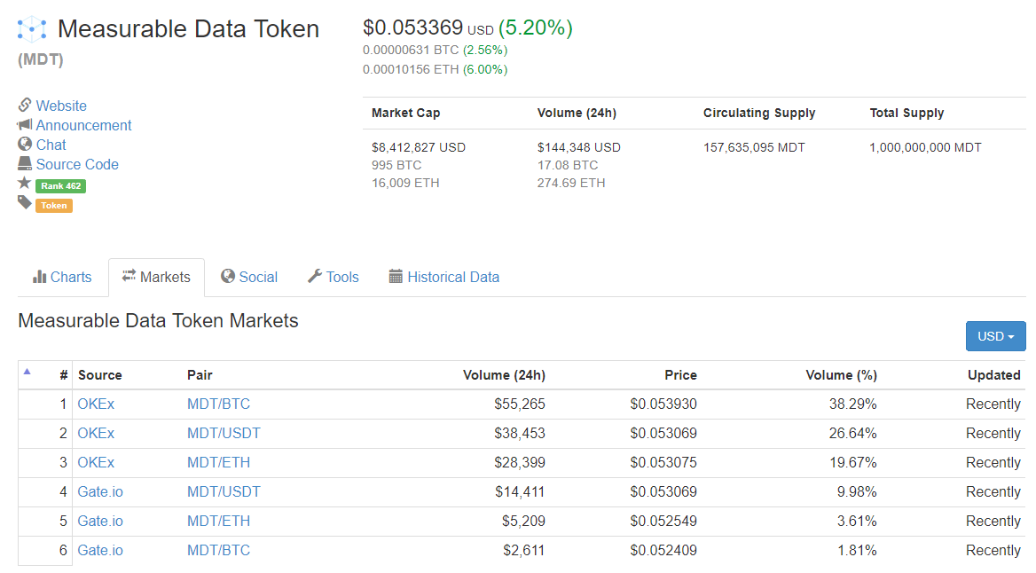This screenshot has height=573, width=1036.
Task: Click the globe icon beside Chat
Action: pos(25,144)
